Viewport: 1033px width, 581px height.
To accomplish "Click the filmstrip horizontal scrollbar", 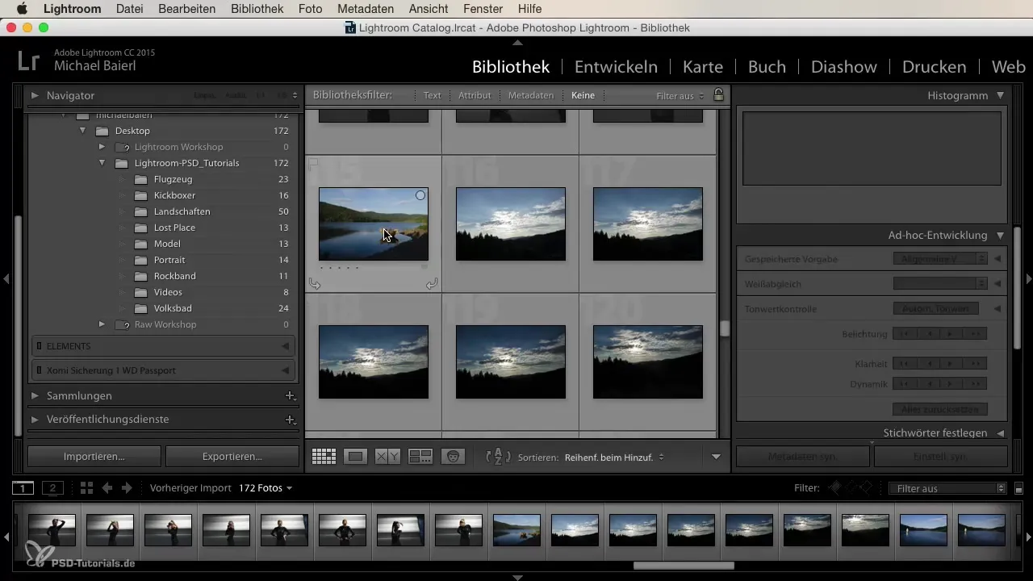I will coord(684,566).
